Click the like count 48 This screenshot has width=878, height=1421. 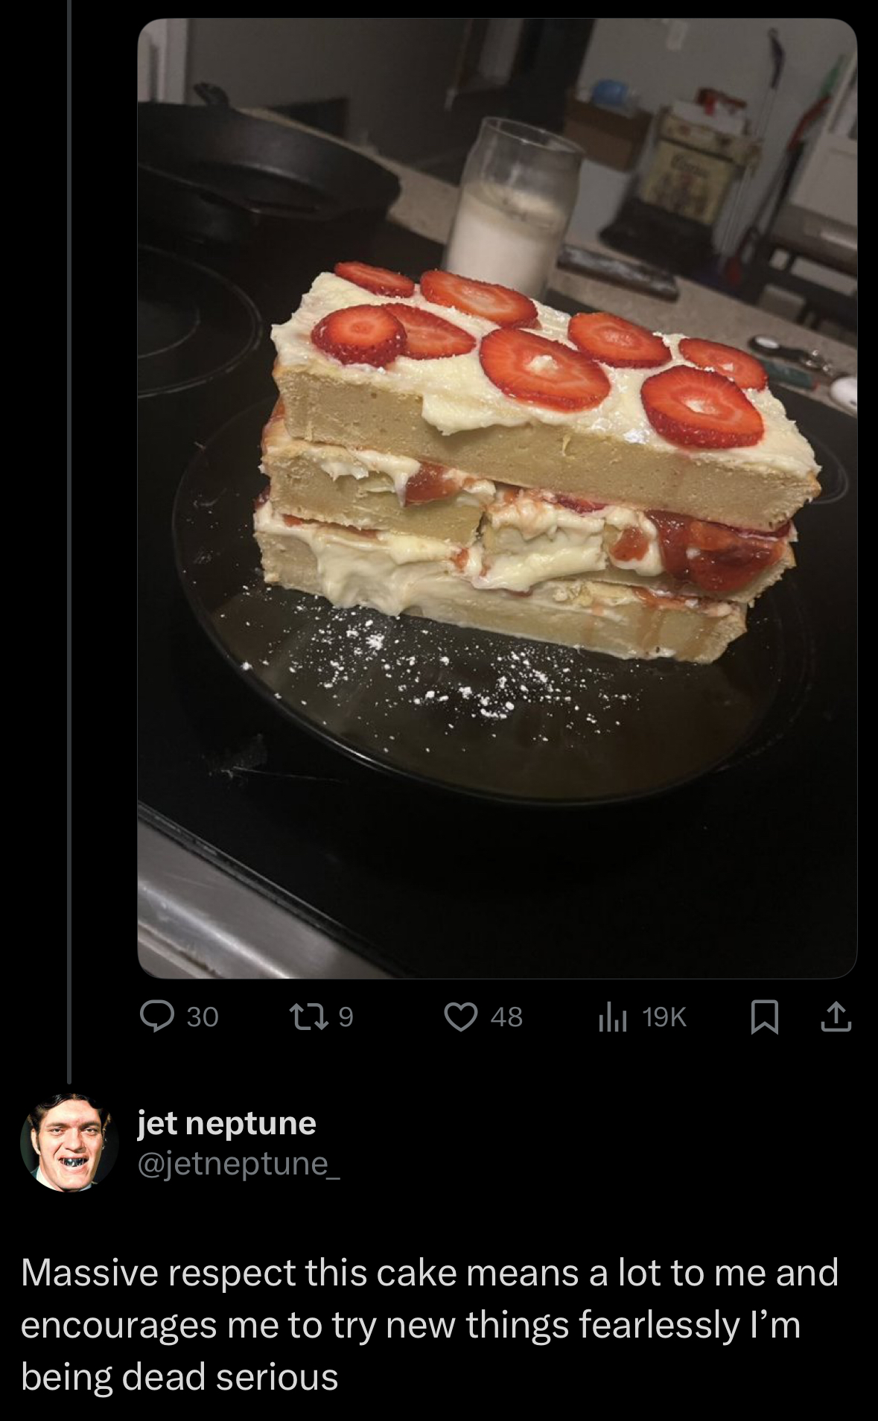[506, 1017]
